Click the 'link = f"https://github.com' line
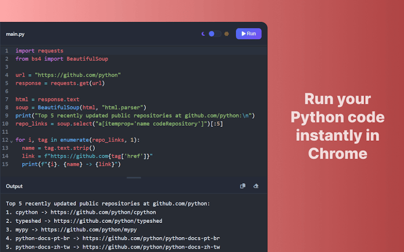Image resolution: width=404 pixels, height=252 pixels. pos(87,156)
